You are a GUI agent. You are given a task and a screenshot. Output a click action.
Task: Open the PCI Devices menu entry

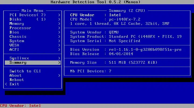33,15
